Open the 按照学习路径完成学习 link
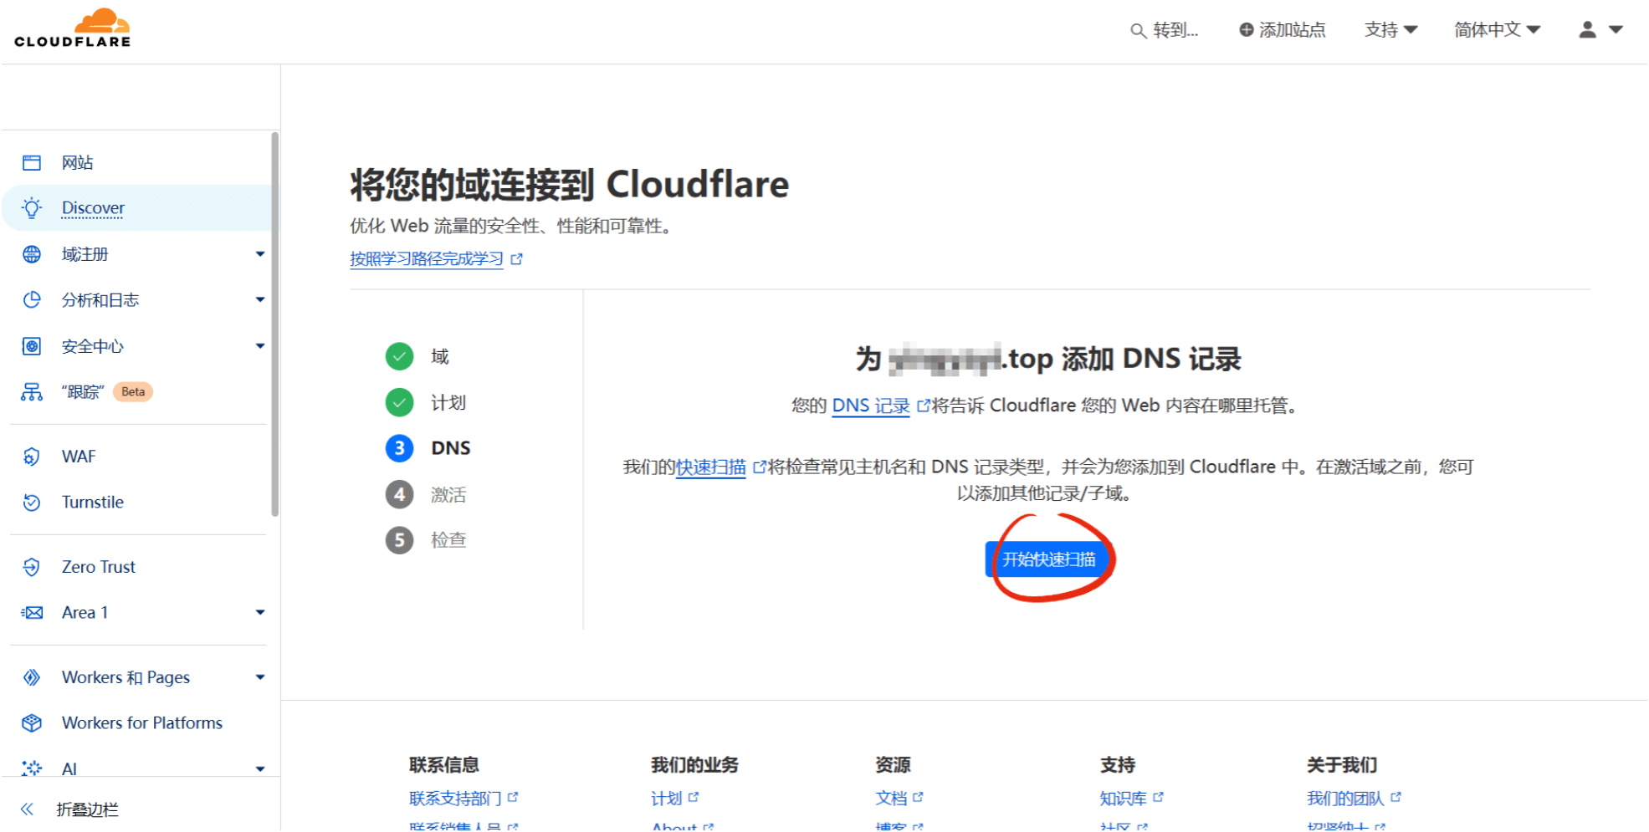 (x=425, y=259)
